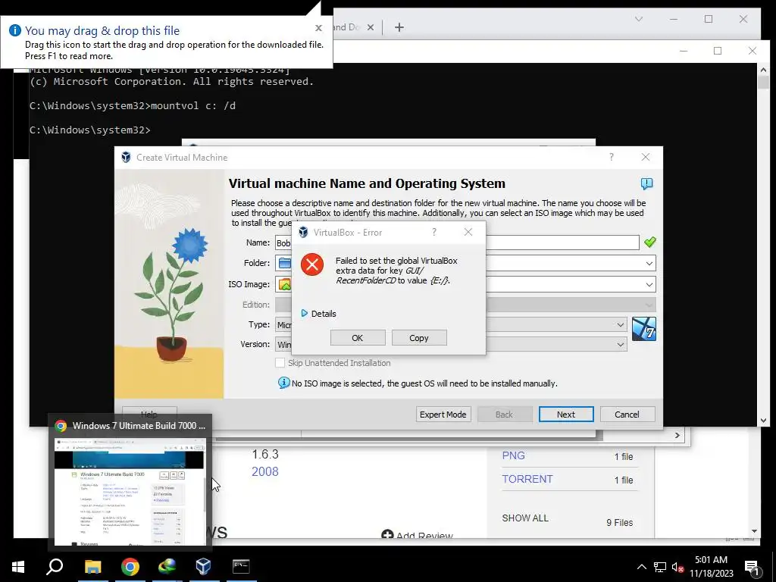Screen dimensions: 776x582
Task: Open the ISO Image dropdown arrow
Action: (649, 285)
